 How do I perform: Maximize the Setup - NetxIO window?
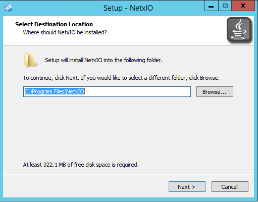[225, 6]
